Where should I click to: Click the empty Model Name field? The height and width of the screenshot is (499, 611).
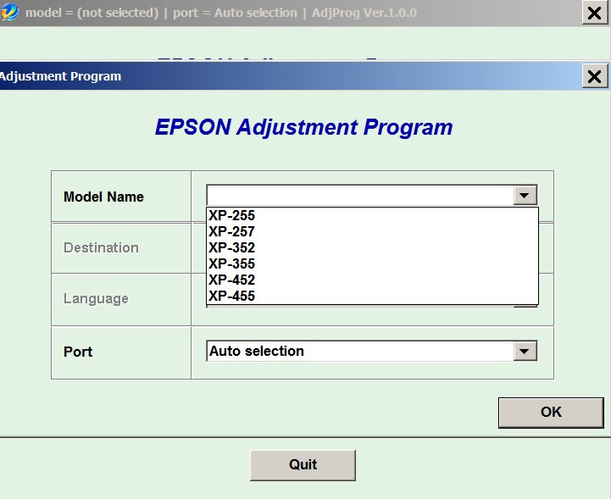point(360,196)
